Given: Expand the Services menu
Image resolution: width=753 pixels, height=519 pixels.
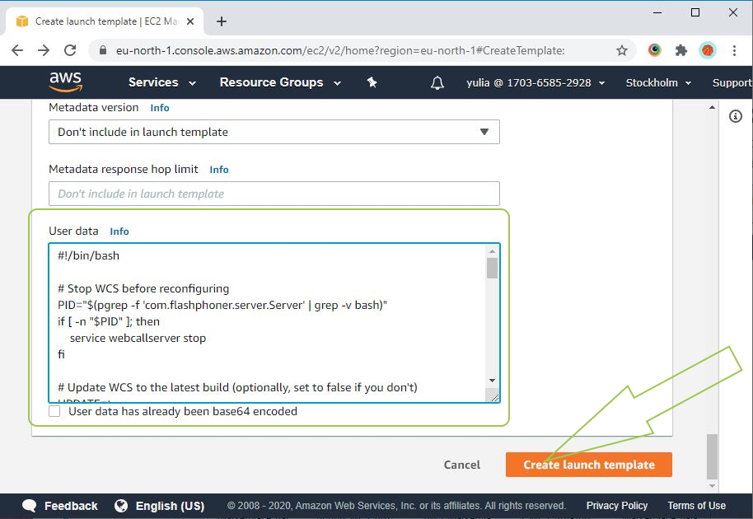Looking at the screenshot, I should pos(161,82).
